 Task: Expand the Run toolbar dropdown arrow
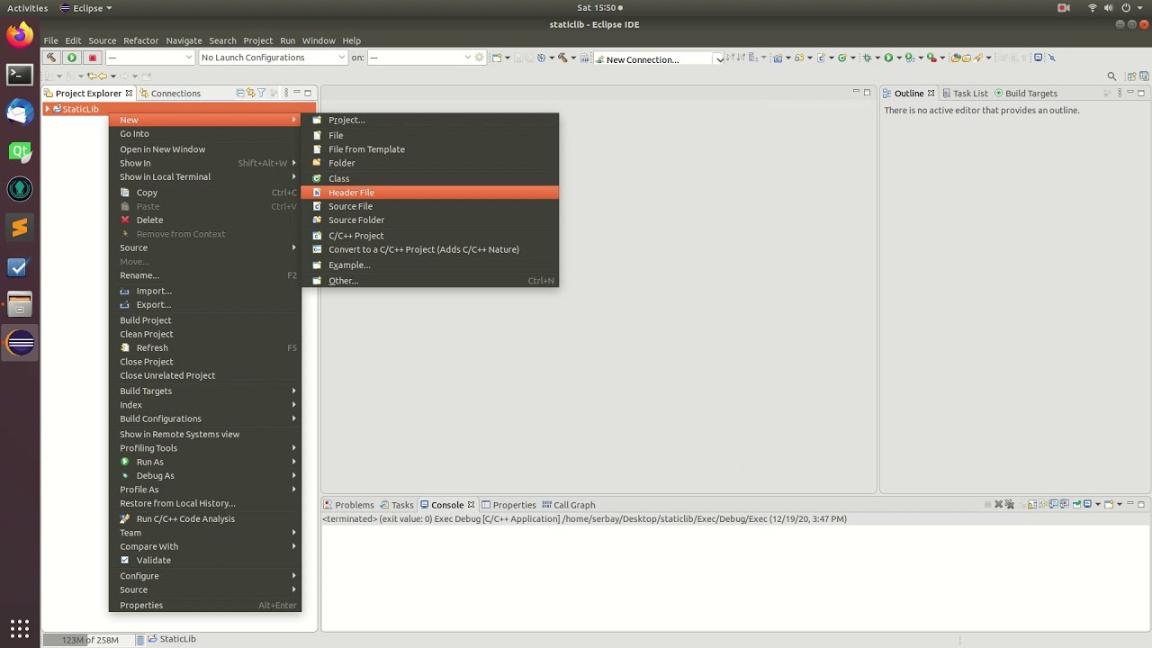(899, 58)
